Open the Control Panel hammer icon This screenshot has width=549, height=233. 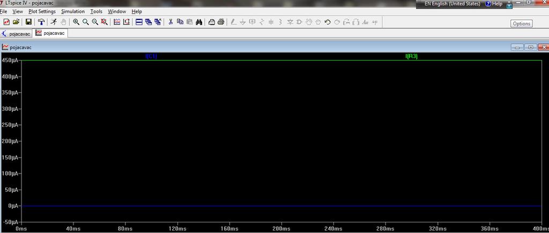tap(41, 22)
